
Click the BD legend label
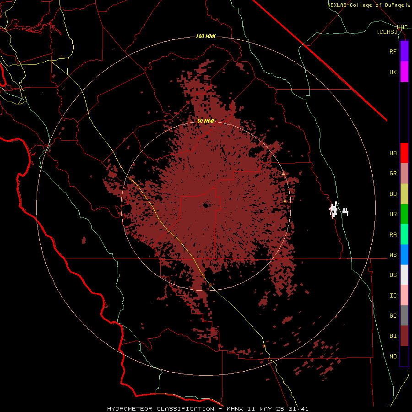(x=393, y=194)
